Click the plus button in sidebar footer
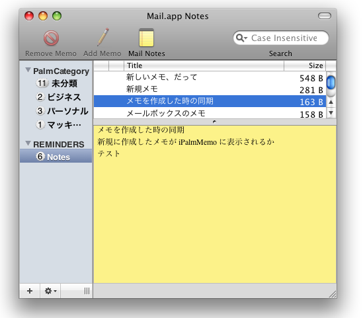The image size is (363, 318). [x=30, y=291]
